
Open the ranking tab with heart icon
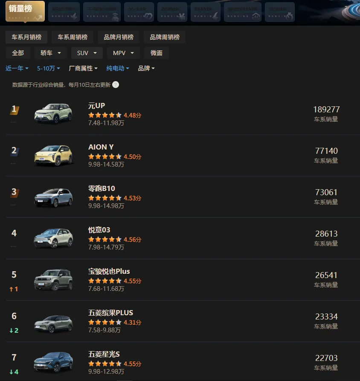coord(139,12)
